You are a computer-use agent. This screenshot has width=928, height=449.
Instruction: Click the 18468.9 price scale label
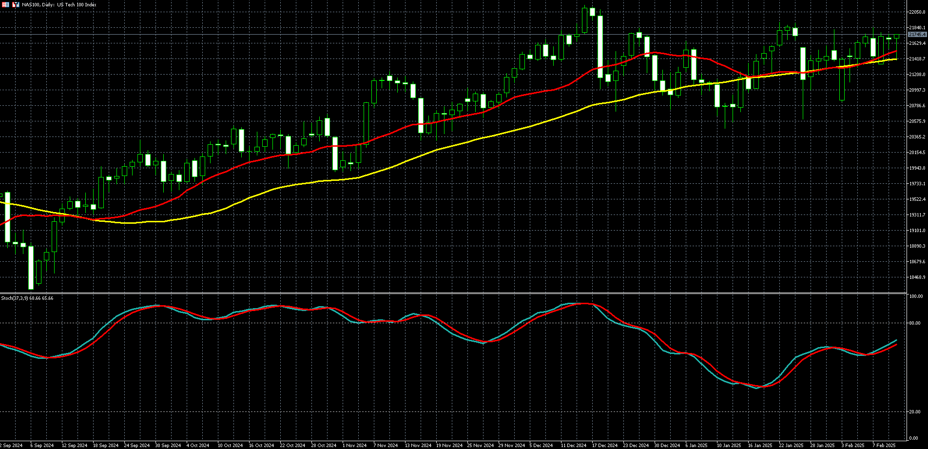point(917,277)
